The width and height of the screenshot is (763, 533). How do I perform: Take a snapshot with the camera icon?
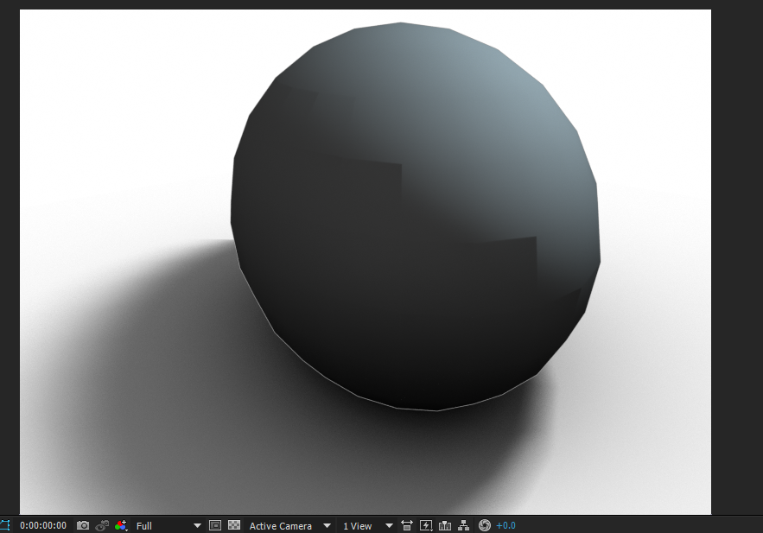(x=83, y=526)
